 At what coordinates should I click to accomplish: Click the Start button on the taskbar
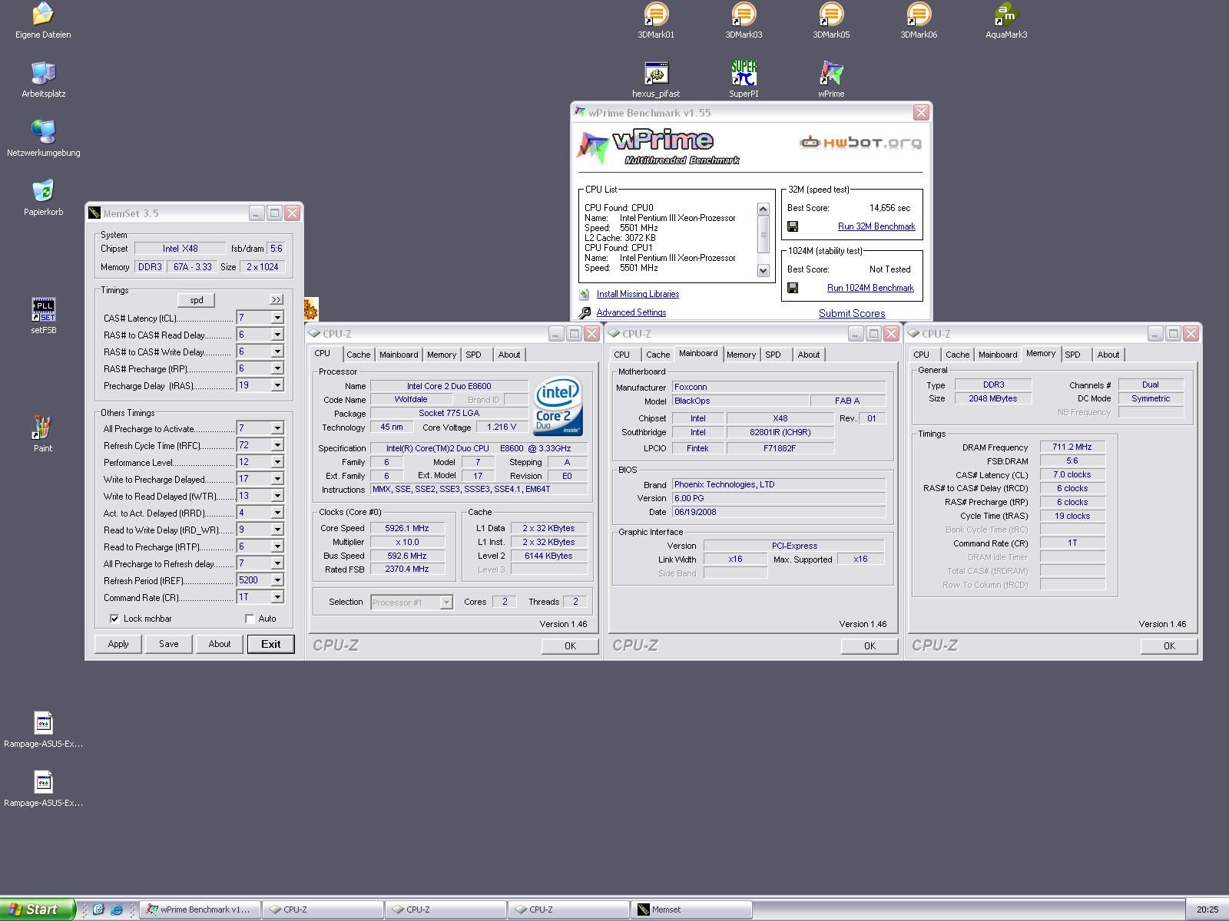tap(37, 909)
